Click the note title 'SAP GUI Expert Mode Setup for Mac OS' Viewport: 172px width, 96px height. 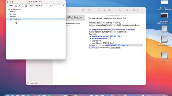point(107,18)
